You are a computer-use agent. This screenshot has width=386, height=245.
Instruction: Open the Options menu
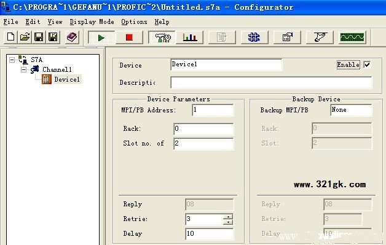pyautogui.click(x=134, y=22)
